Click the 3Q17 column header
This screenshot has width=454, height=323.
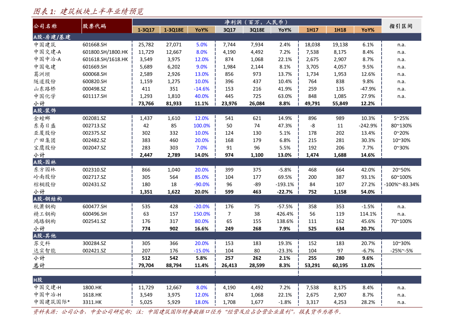(229, 30)
